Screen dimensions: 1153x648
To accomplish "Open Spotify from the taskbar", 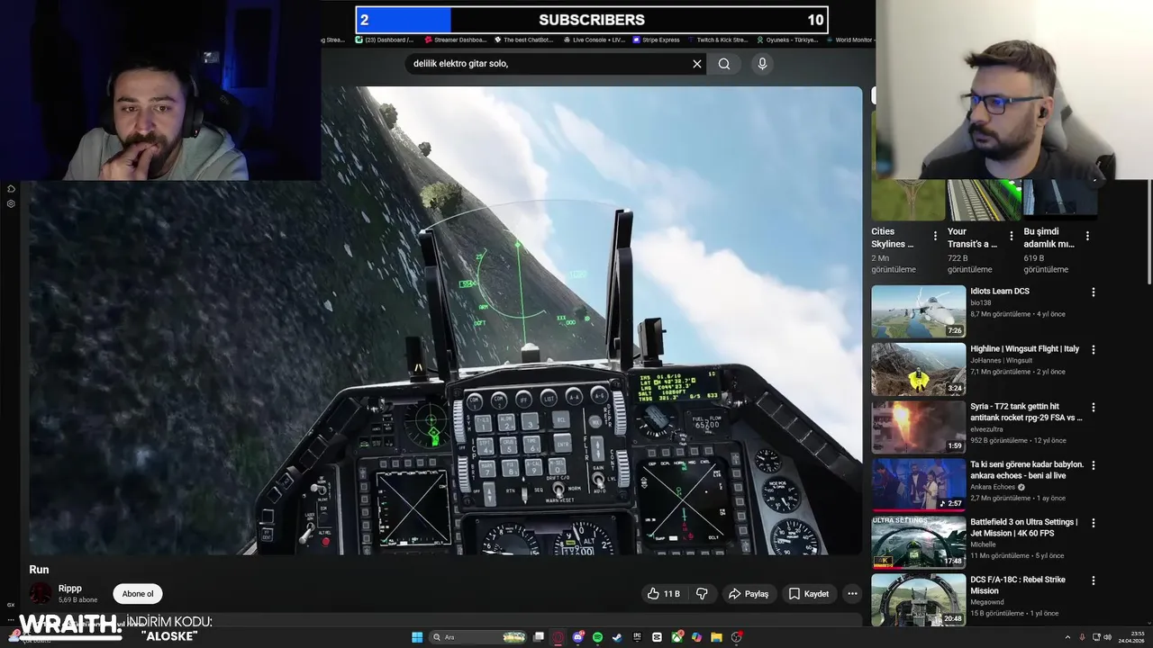I will (598, 637).
